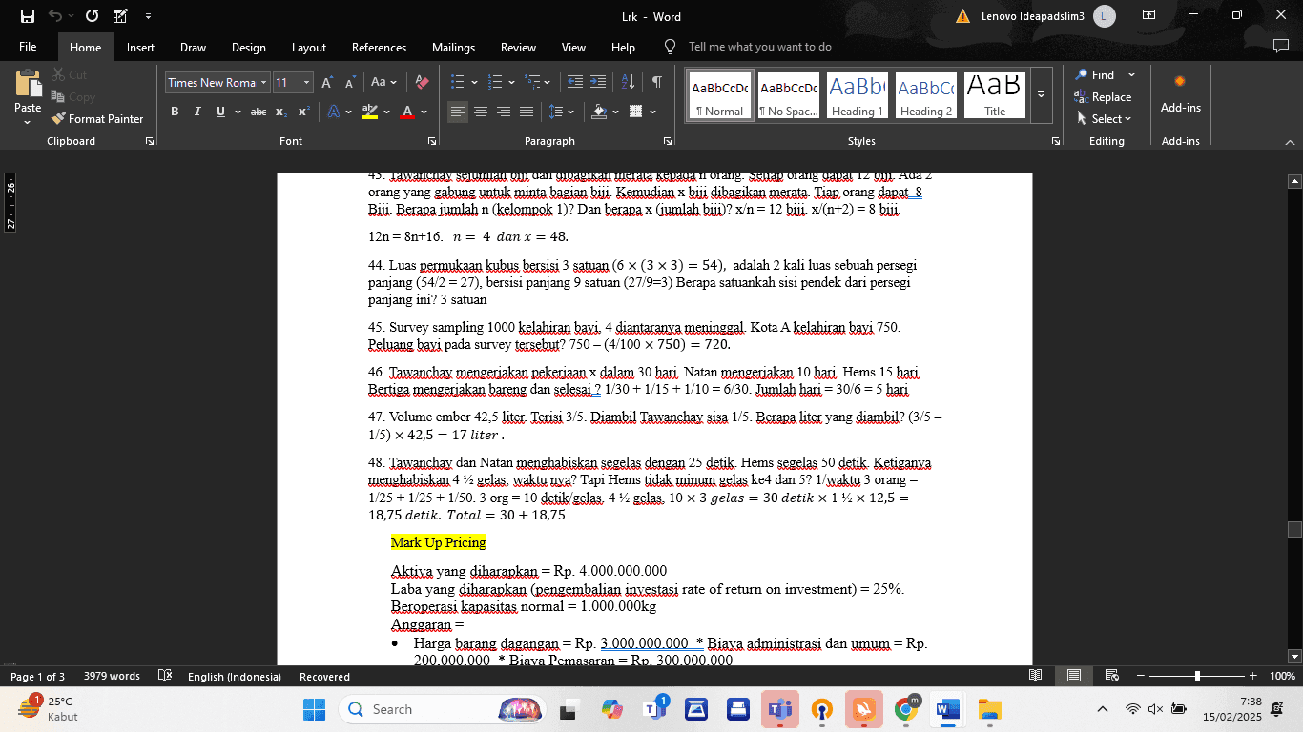The height and width of the screenshot is (732, 1303).
Task: Open the Change Case dropdown
Action: tap(384, 83)
